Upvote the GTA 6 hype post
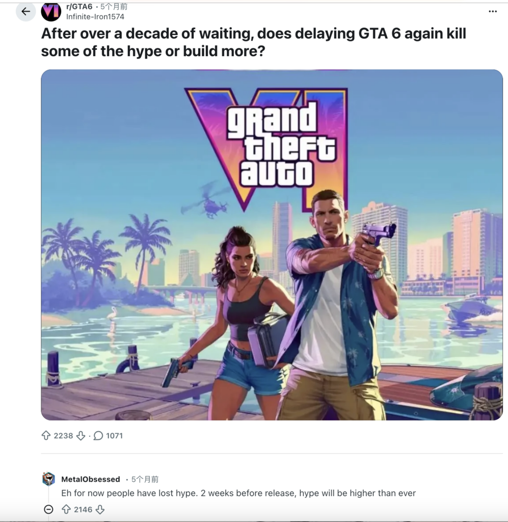The width and height of the screenshot is (508, 522). (46, 435)
